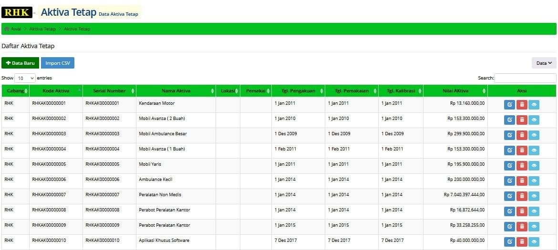The height and width of the screenshot is (250, 558).
Task: Show RHKAK00000004 details with the eye icon
Action: click(534, 150)
